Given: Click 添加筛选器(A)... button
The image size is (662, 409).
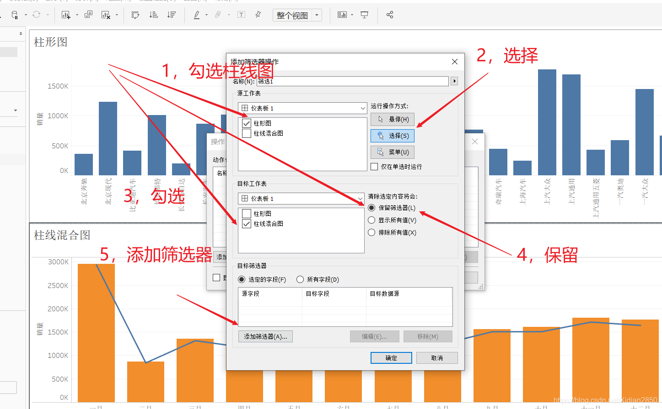Looking at the screenshot, I should click(265, 336).
